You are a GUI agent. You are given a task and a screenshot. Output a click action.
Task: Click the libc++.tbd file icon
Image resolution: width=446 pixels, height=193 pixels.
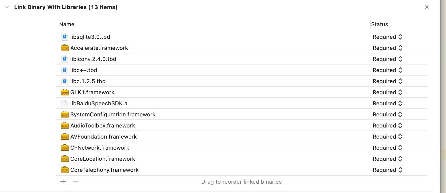point(65,70)
